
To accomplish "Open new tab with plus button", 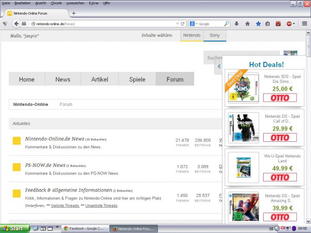I will 74,13.
